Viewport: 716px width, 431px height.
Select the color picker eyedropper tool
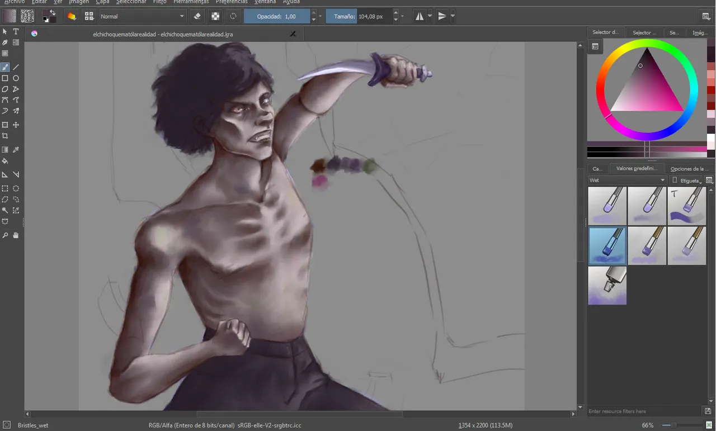pos(16,150)
